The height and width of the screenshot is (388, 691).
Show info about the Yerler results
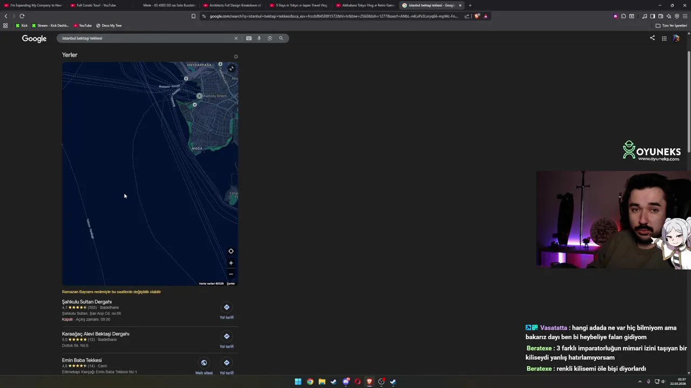tap(236, 57)
